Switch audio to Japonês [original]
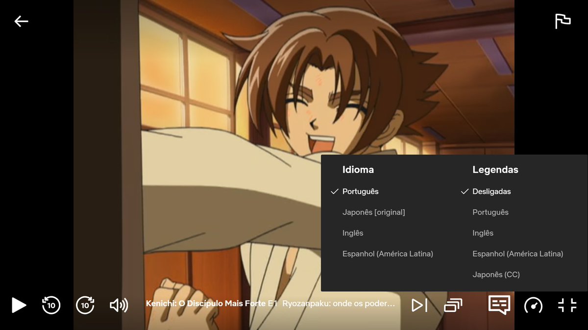 [373, 212]
